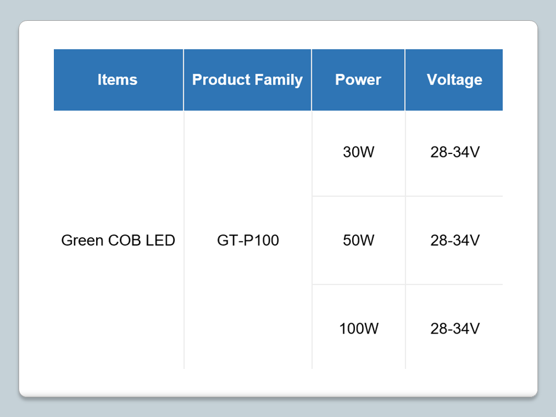The image size is (556, 417).
Task: Select the Product Family header cell
Action: (247, 80)
